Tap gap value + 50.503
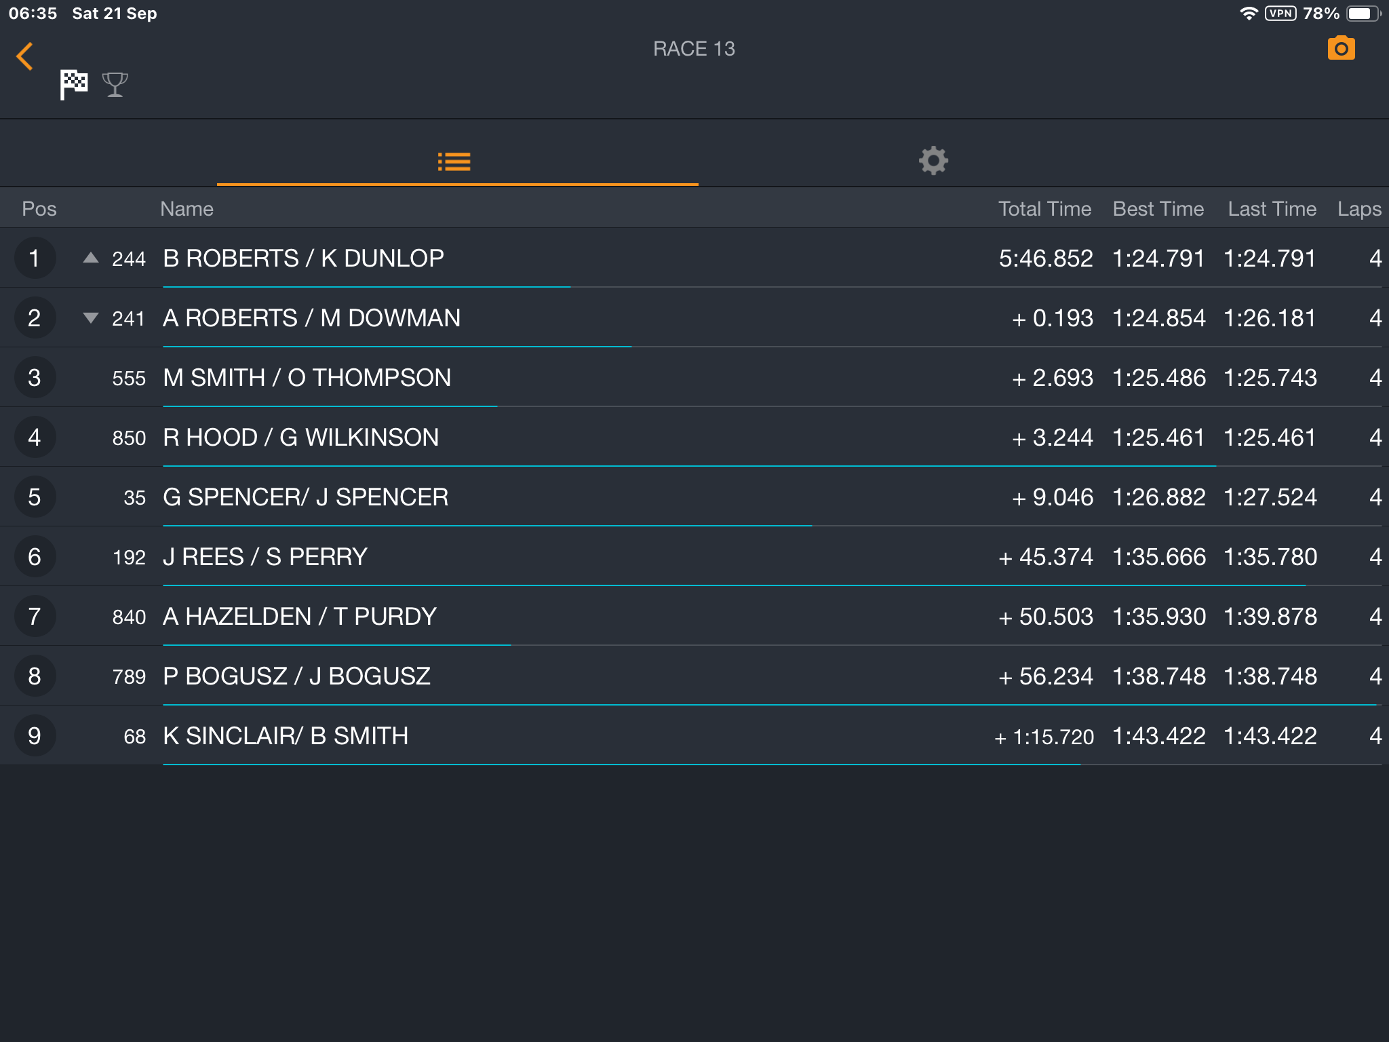 (x=1046, y=617)
